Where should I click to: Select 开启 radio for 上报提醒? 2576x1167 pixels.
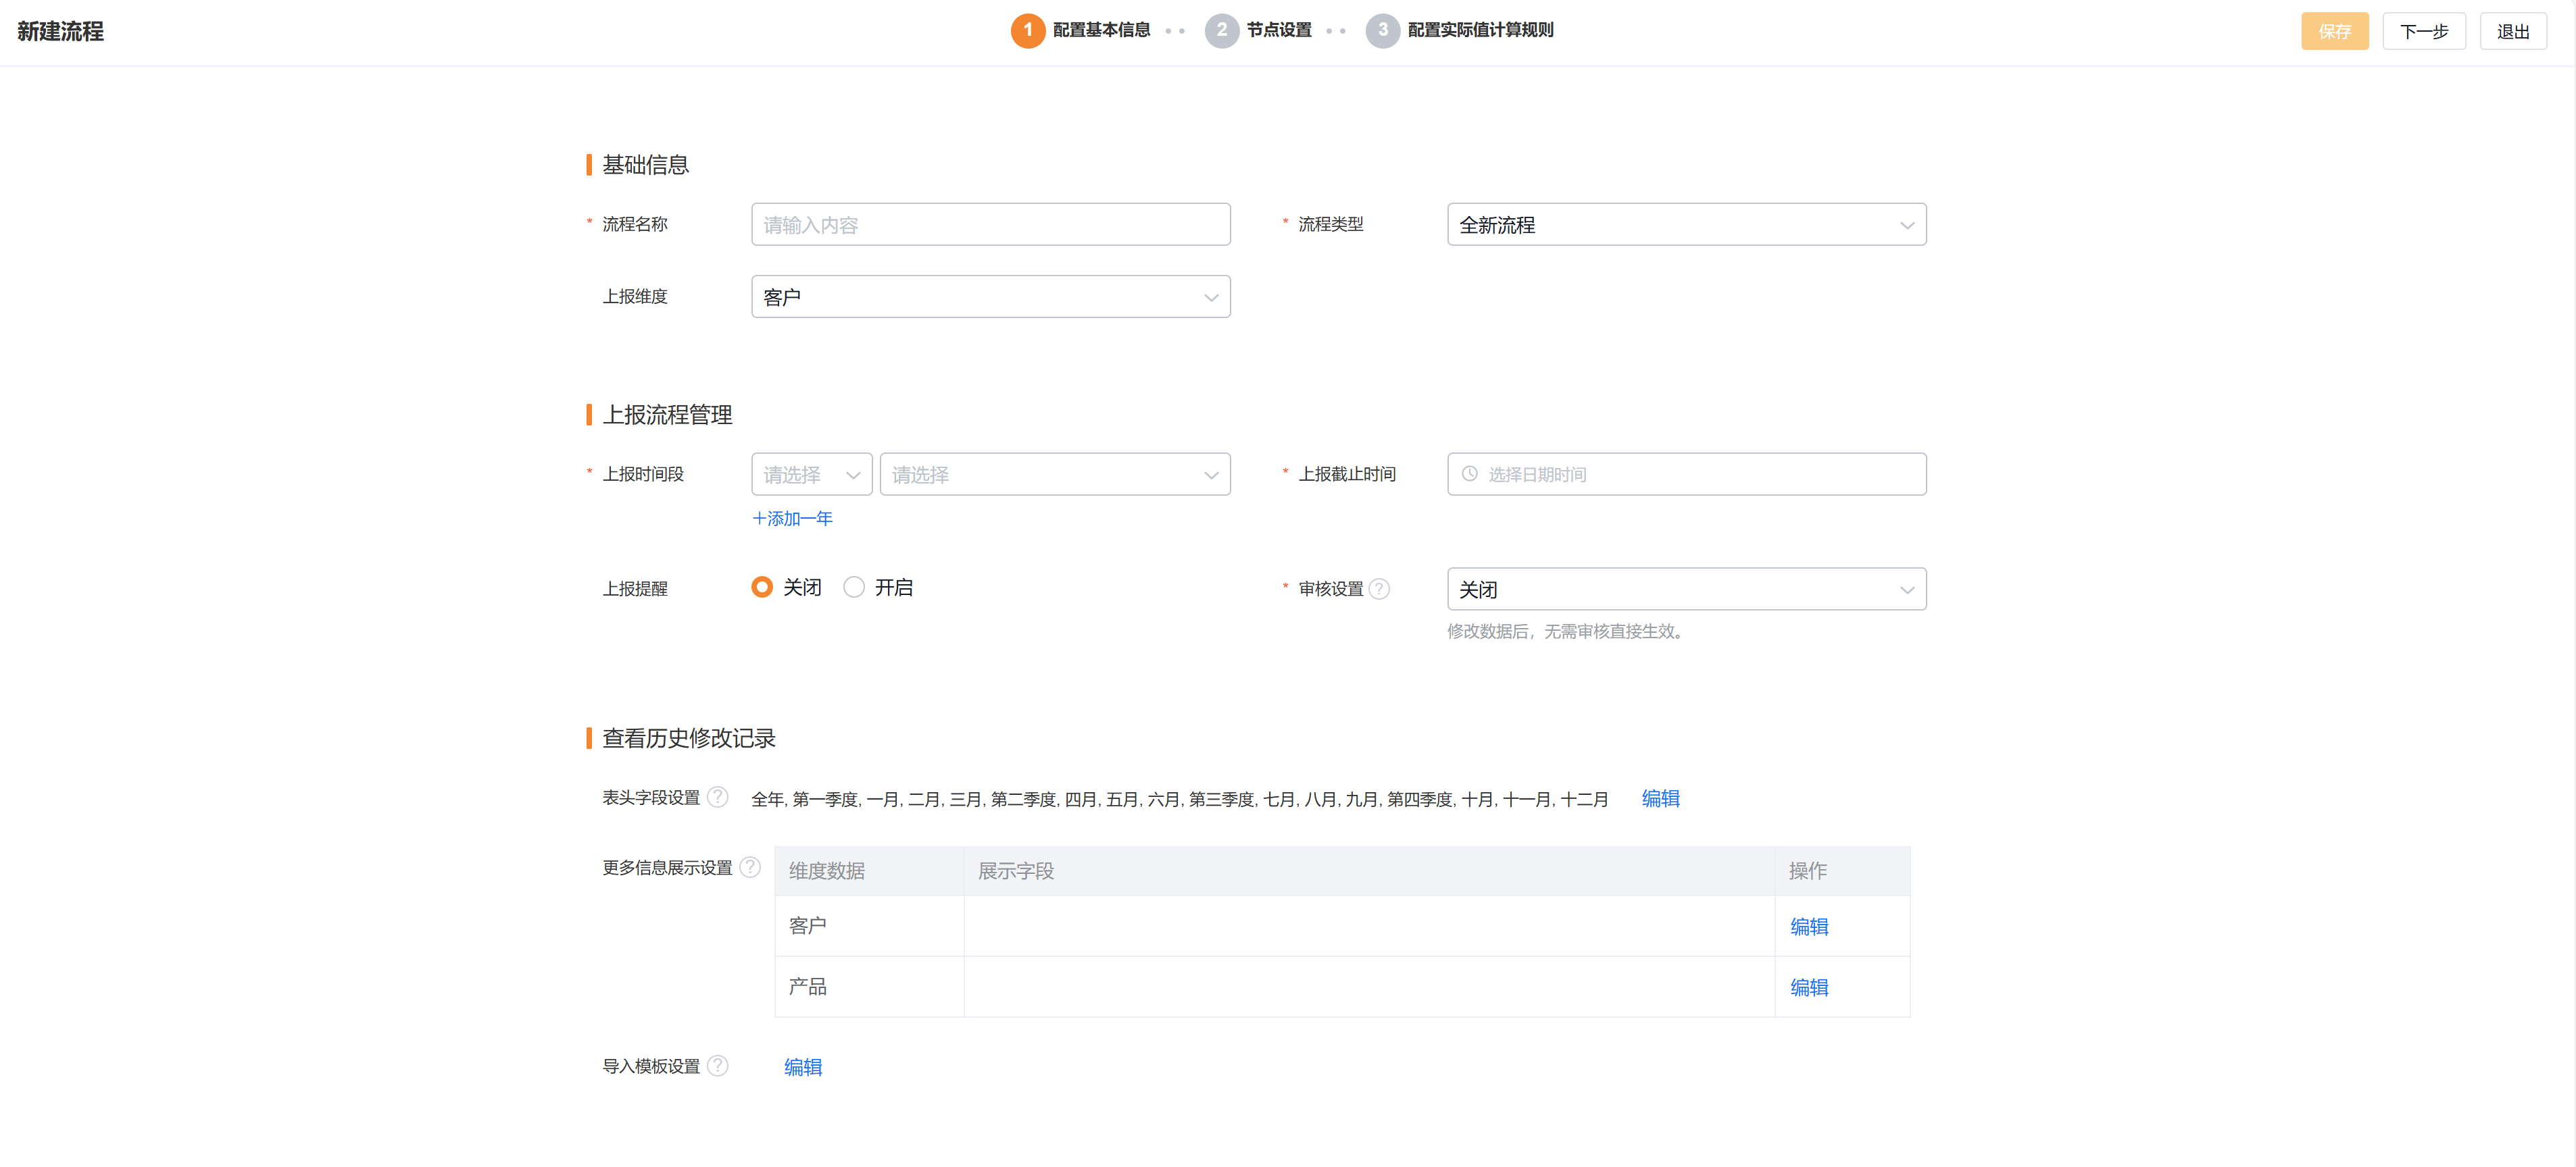[x=854, y=588]
